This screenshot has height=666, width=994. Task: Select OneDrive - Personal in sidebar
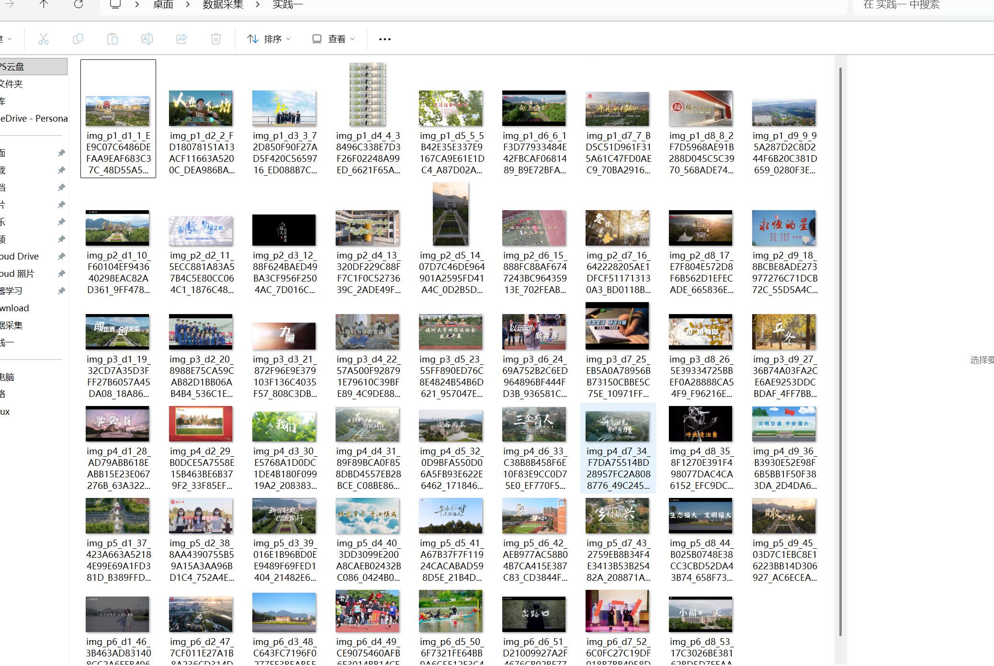point(34,118)
